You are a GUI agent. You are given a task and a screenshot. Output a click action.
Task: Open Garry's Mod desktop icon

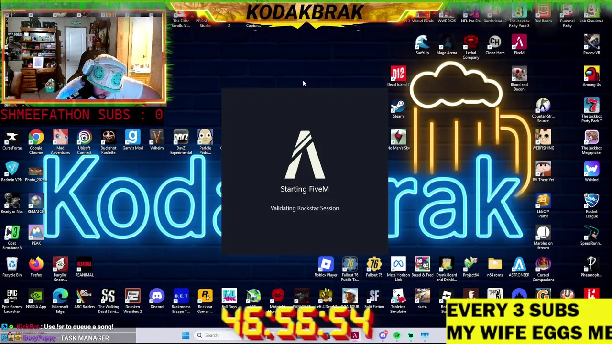(x=132, y=140)
